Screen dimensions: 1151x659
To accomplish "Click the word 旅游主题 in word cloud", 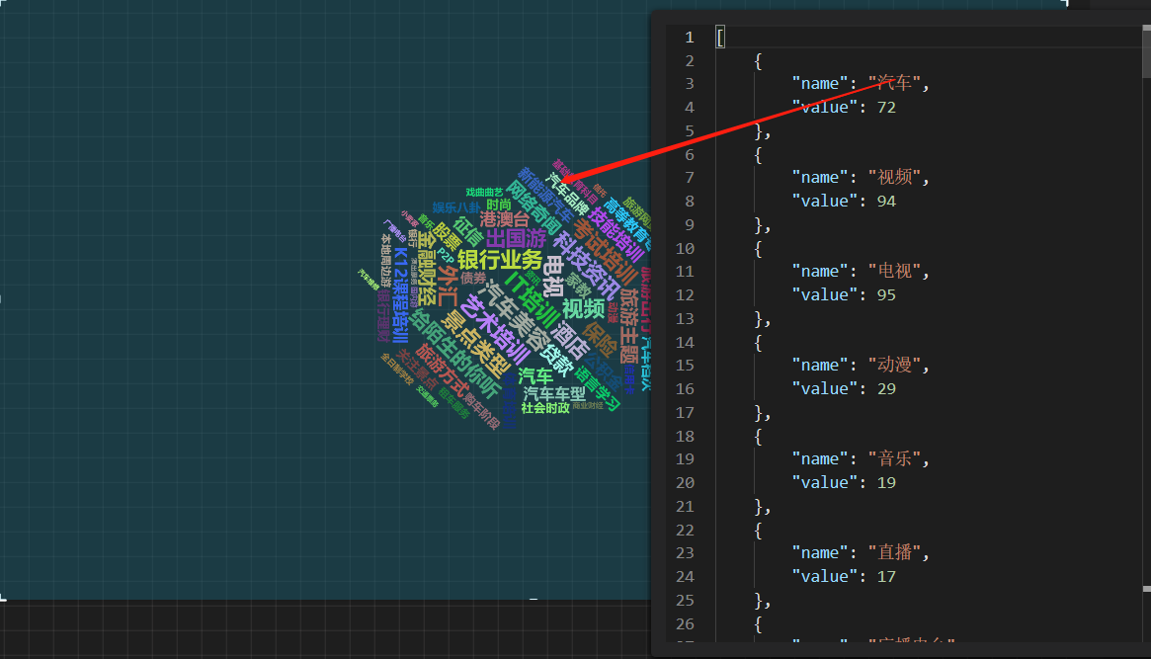I will coord(628,326).
